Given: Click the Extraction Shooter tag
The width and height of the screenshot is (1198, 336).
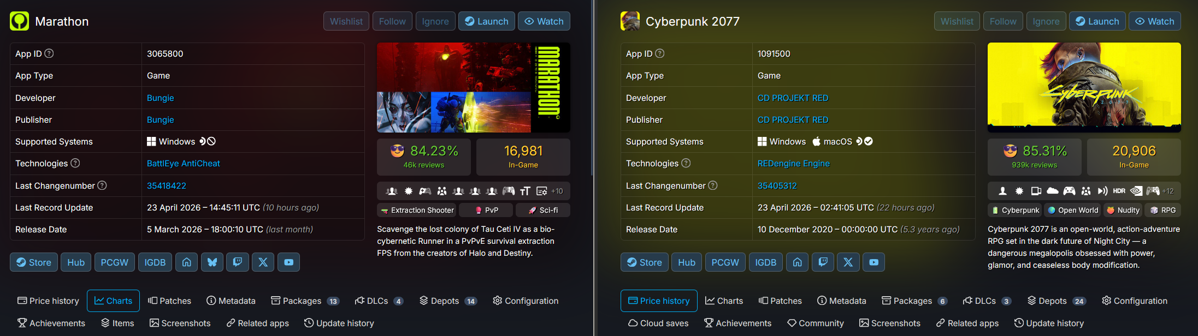Looking at the screenshot, I should click(417, 210).
